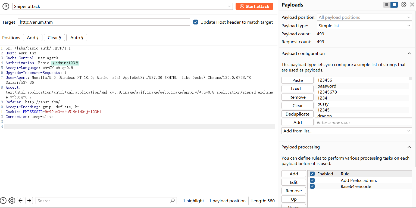Click the Enter a new item field
The width and height of the screenshot is (416, 208).
(x=364, y=122)
